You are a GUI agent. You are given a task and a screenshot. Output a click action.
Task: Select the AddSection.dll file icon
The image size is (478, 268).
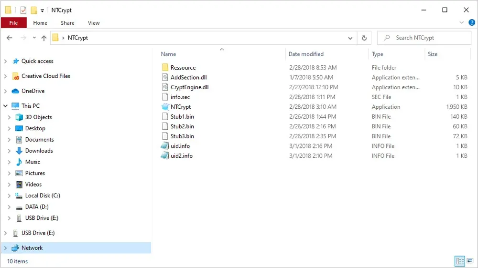[x=165, y=77]
